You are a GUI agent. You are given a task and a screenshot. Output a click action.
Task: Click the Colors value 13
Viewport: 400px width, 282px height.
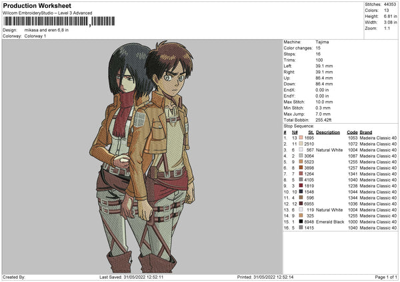387,11
